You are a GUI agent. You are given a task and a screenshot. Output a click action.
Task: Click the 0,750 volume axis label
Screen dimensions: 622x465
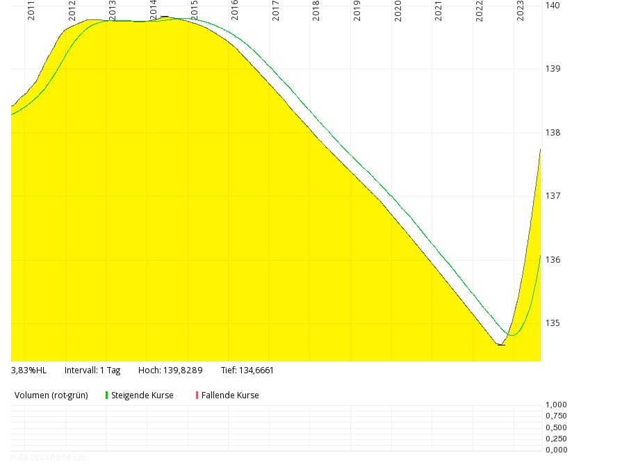(556, 416)
